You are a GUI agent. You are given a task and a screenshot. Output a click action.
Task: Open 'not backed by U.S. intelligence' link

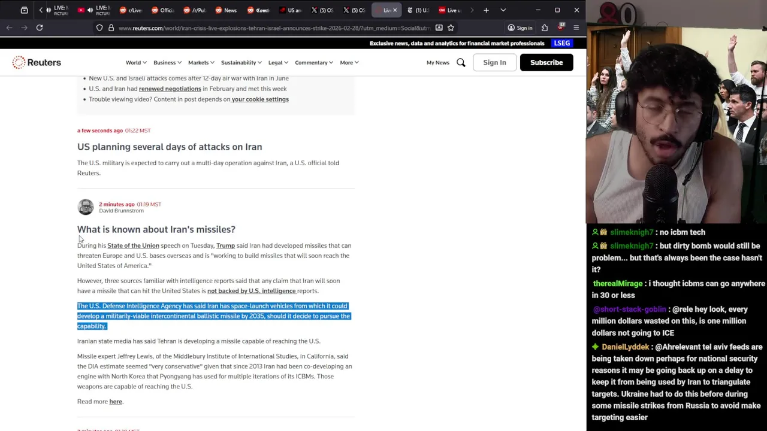[x=252, y=291]
